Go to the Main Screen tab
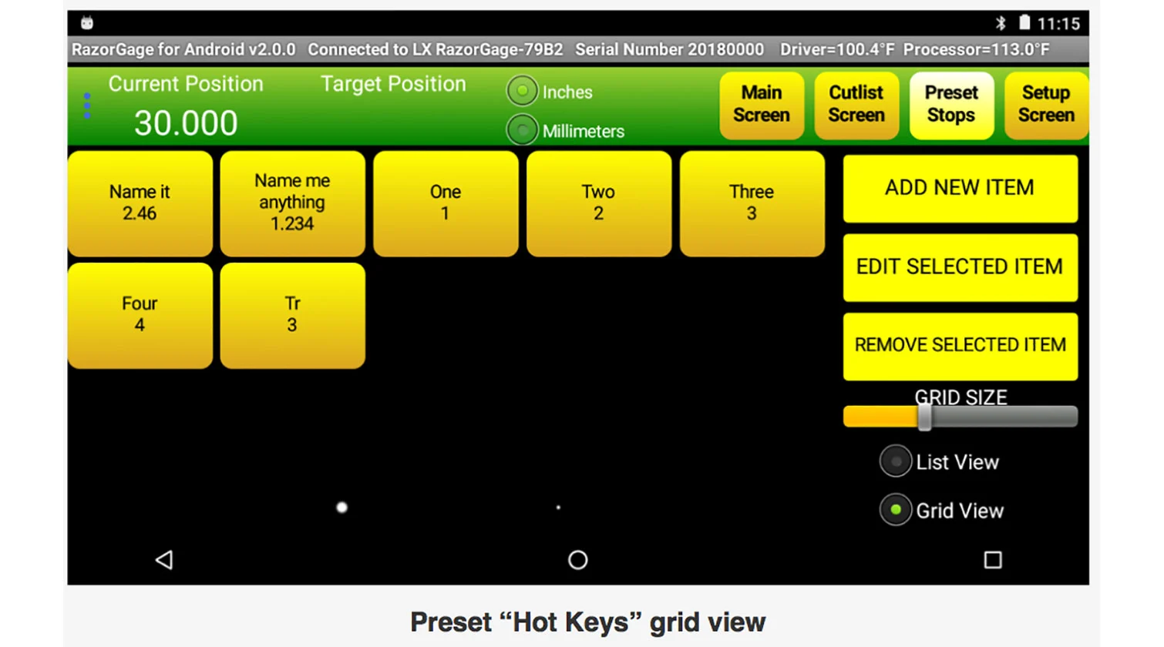The width and height of the screenshot is (1164, 647). [761, 105]
